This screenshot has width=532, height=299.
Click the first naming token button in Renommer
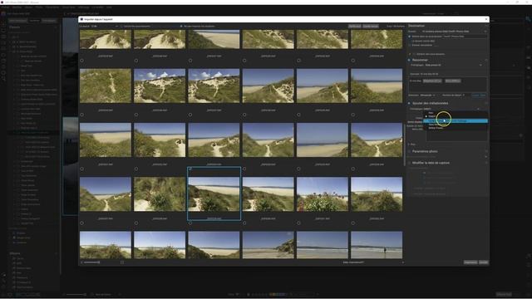(432, 81)
